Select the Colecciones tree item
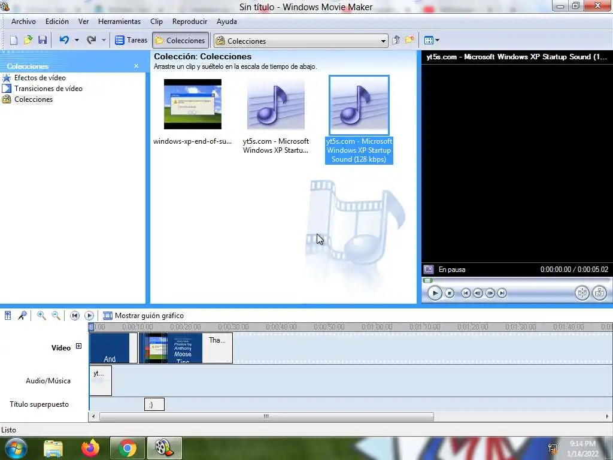The width and height of the screenshot is (613, 460). [x=34, y=99]
